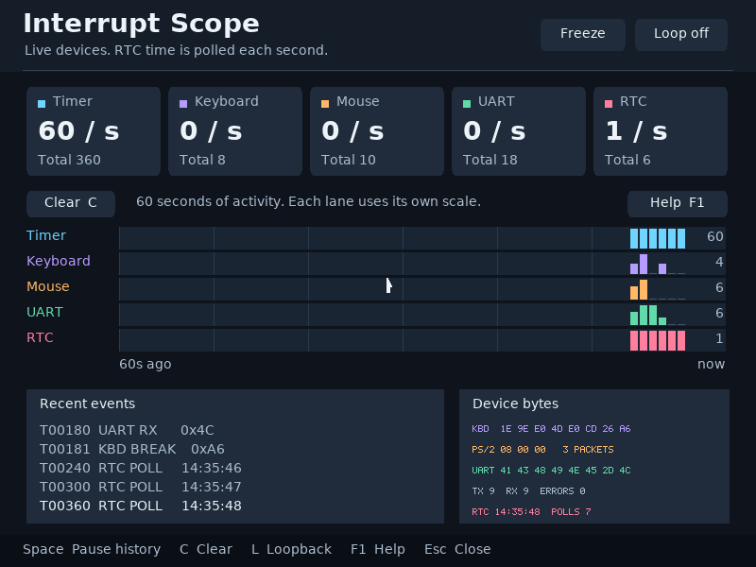The image size is (756, 567).
Task: Click "Space Pause history" in the footer
Action: click(92, 549)
